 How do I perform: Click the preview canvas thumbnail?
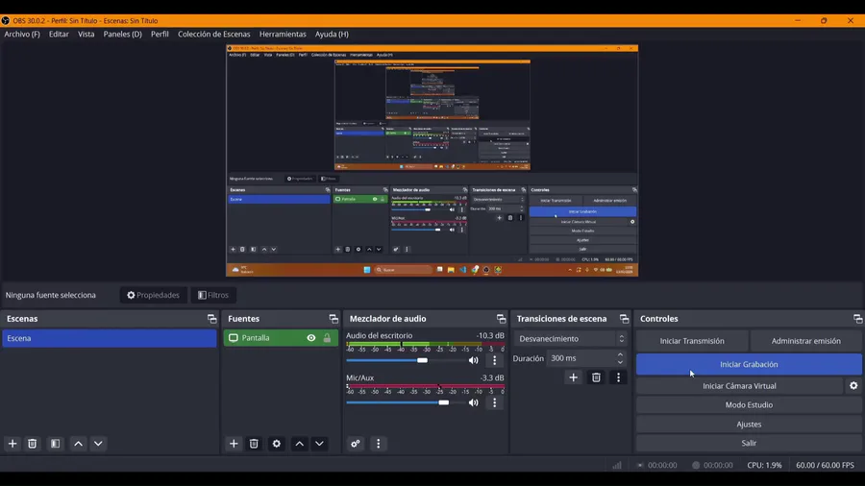(x=432, y=160)
